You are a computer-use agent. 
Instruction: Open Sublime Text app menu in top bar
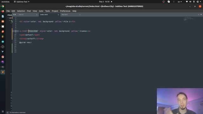coord(22,2)
